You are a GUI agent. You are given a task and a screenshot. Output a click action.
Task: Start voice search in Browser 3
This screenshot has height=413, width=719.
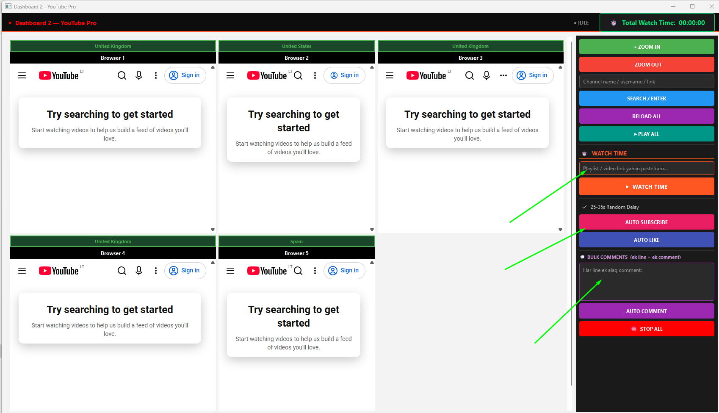[x=487, y=75]
